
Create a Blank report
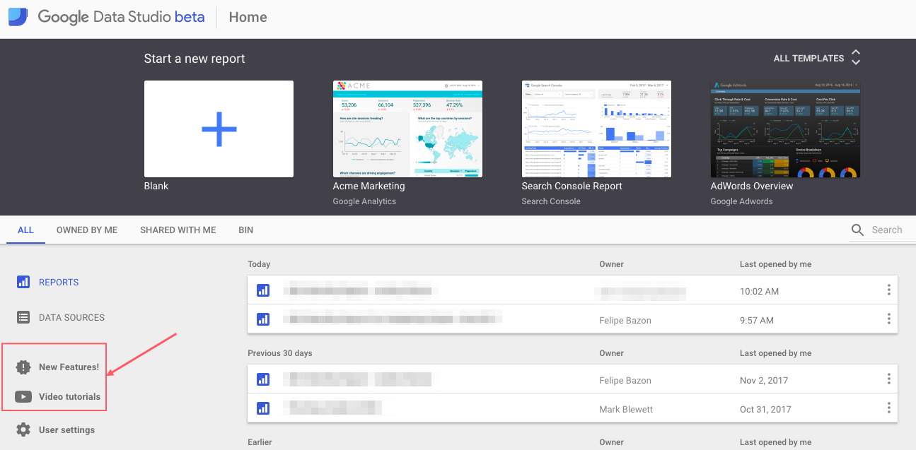219,129
